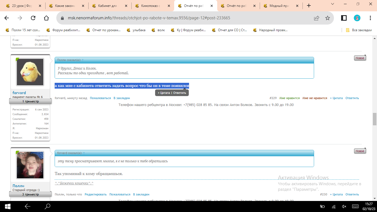Click 'Пожаловаться' on post #230
The image size is (377, 212).
coord(120,194)
